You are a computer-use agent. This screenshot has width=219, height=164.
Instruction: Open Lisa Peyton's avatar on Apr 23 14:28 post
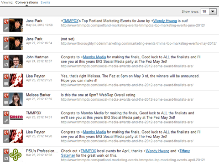point(16,136)
